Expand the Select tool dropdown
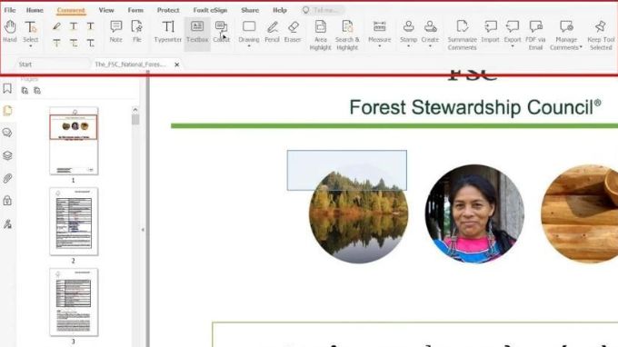The width and height of the screenshot is (618, 347). (x=30, y=46)
